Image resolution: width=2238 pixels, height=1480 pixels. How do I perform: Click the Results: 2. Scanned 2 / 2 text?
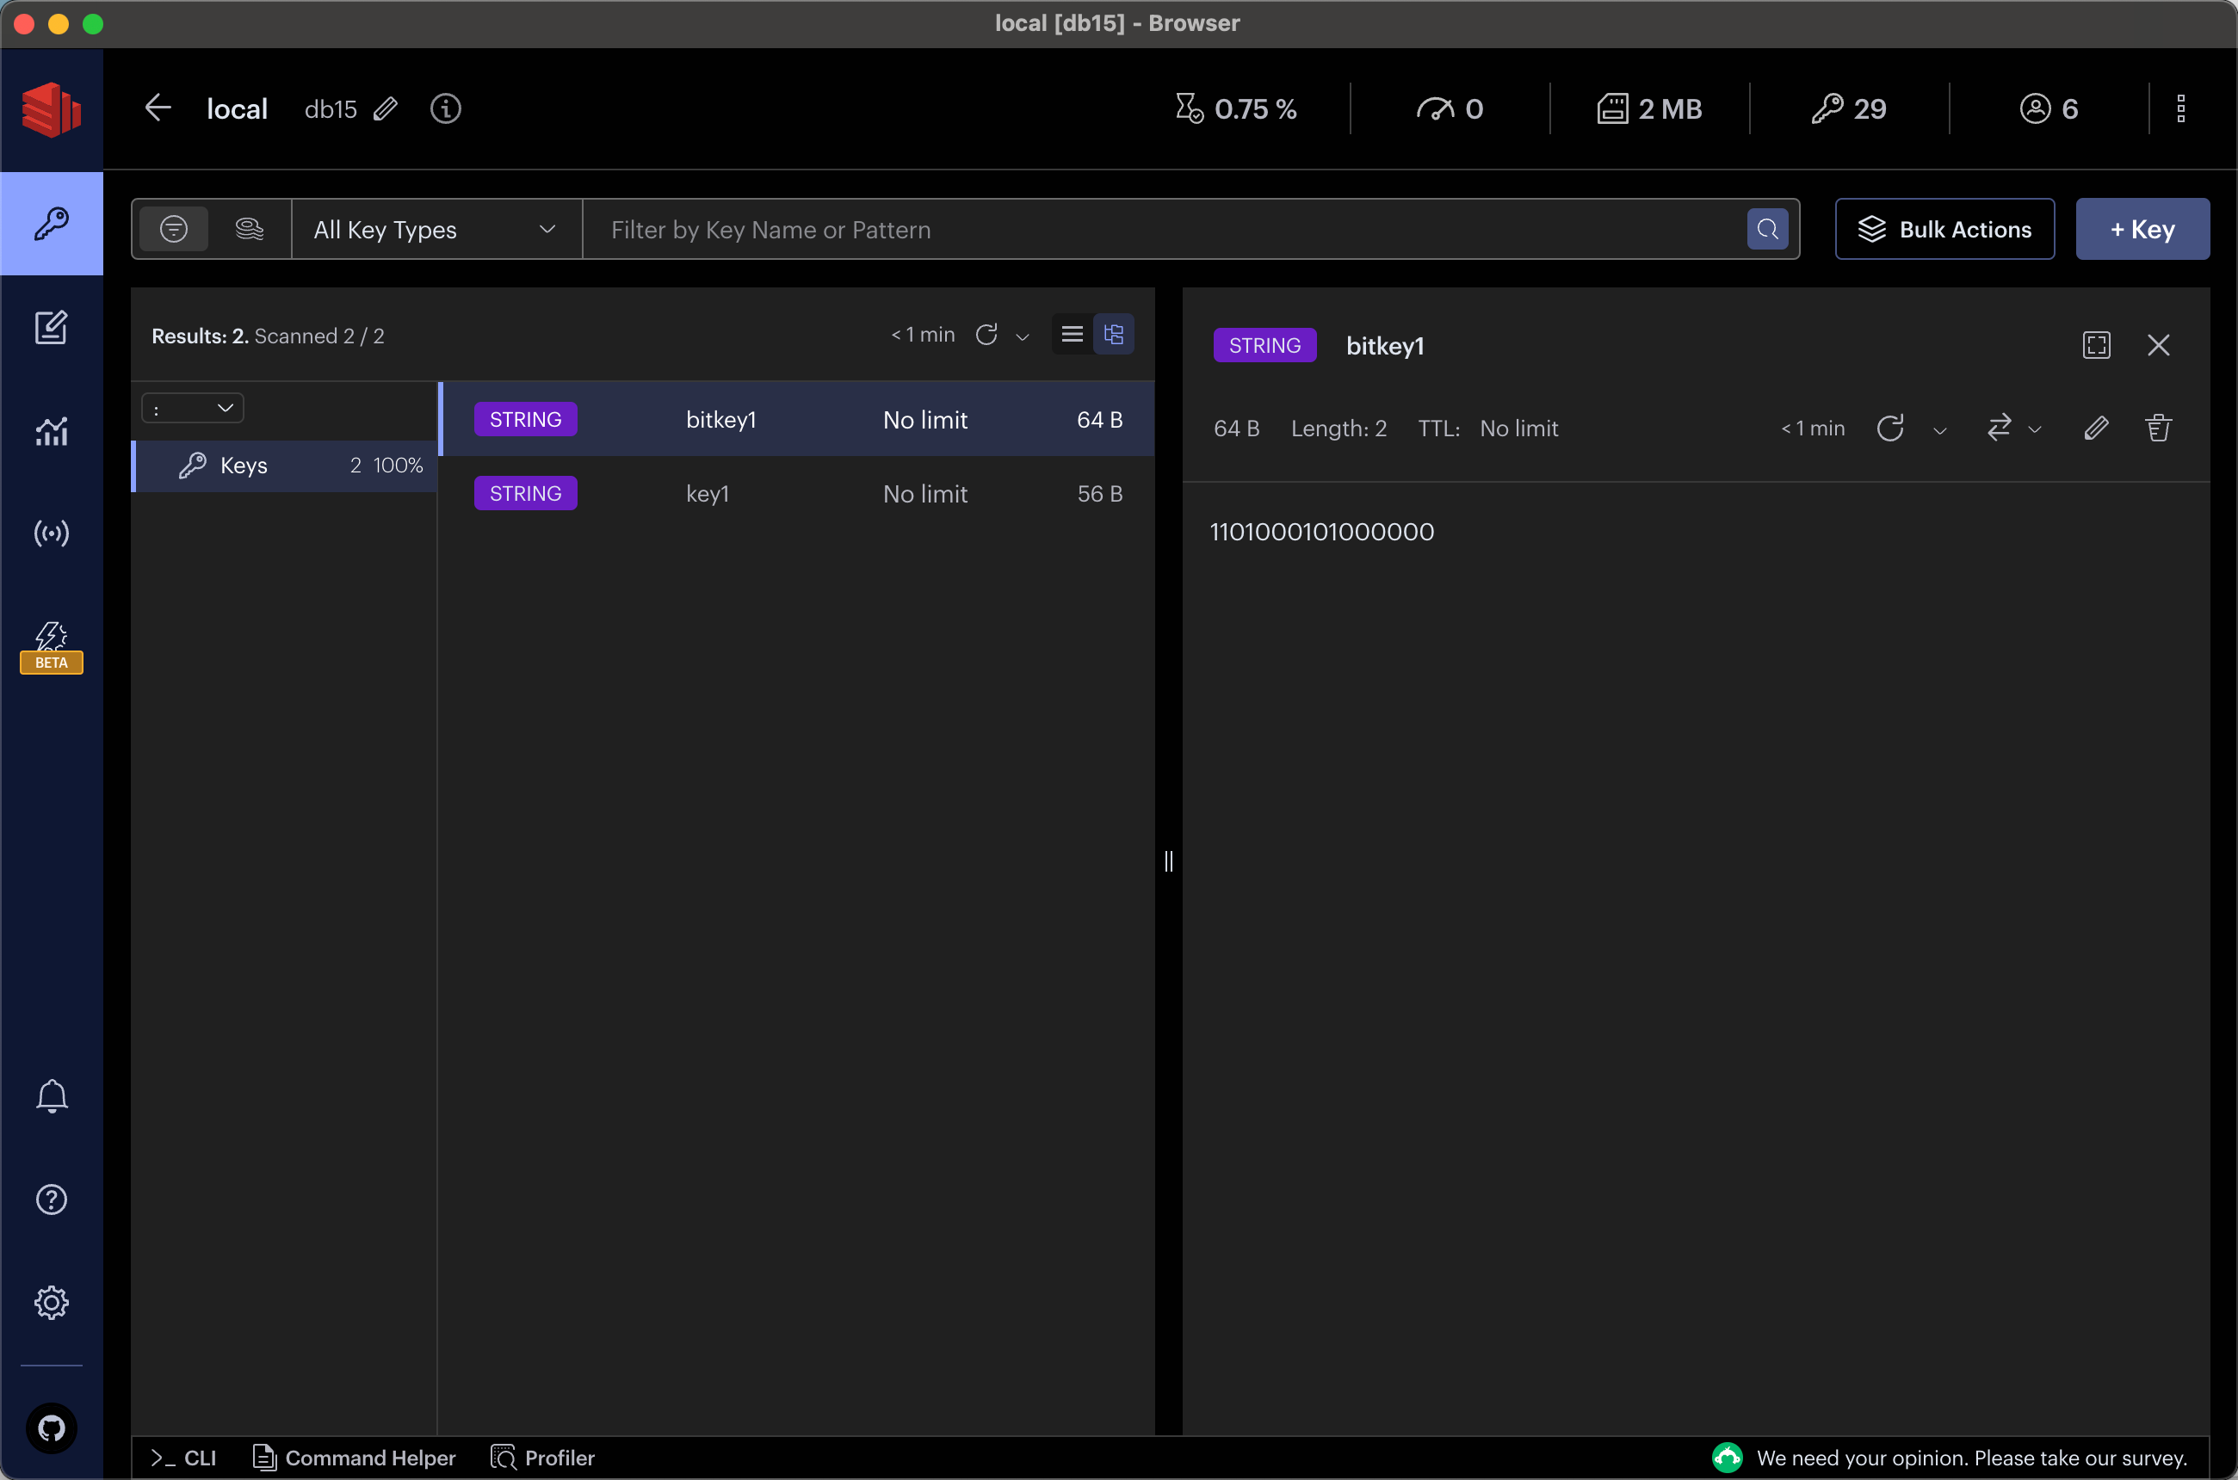[x=267, y=336]
